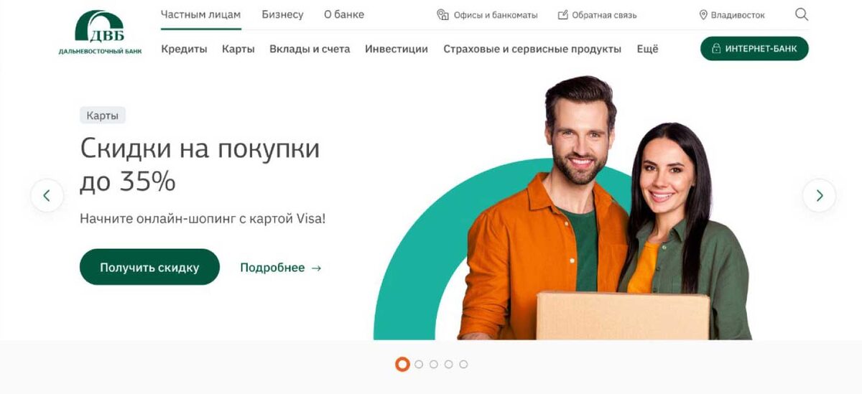862x394 pixels.
Task: Select the third carousel dot
Action: click(434, 365)
